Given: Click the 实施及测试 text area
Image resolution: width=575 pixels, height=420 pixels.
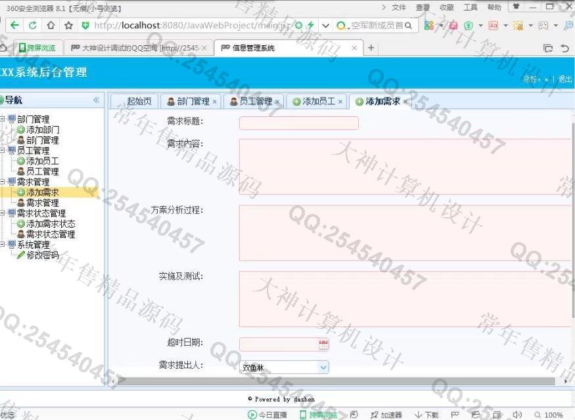Looking at the screenshot, I should pyautogui.click(x=405, y=299).
